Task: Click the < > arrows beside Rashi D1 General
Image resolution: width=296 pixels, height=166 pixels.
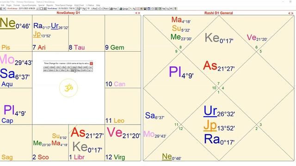Action: (291, 13)
